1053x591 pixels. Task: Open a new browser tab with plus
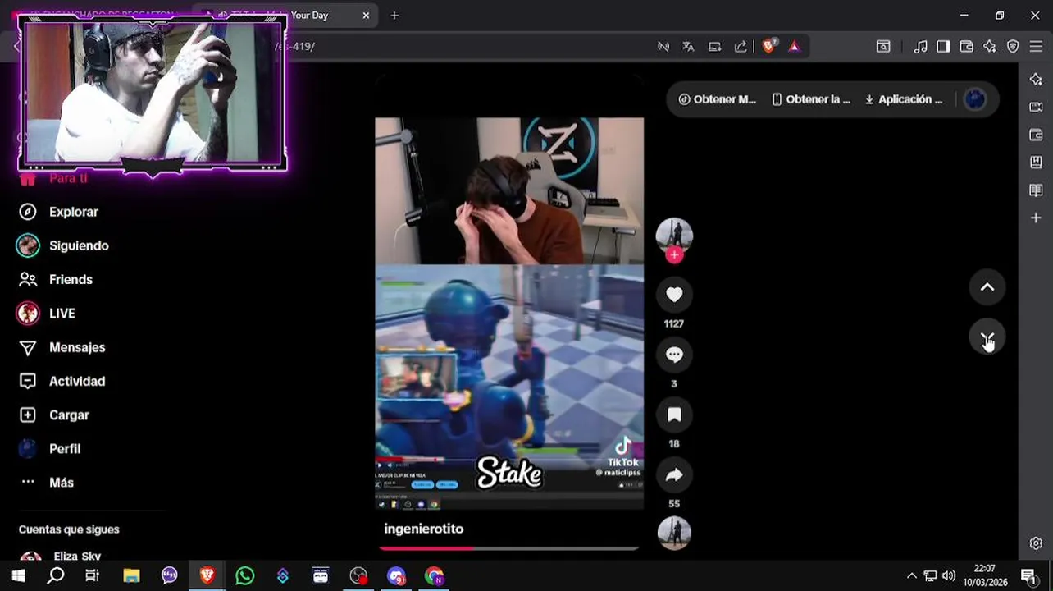394,15
